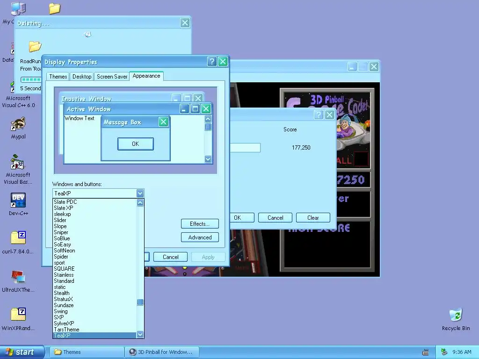Choose sleekxp from the style list
The width and height of the screenshot is (479, 359).
(x=94, y=214)
